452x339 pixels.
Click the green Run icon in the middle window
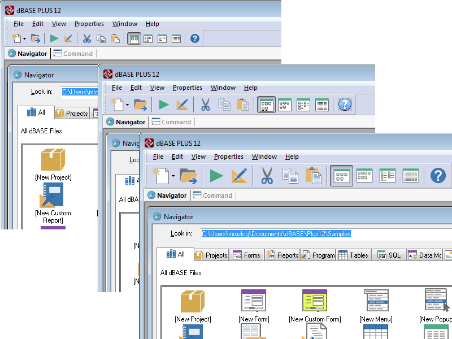point(164,105)
